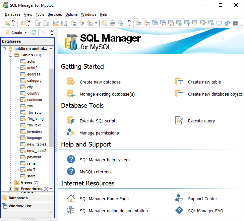Click the scroll down arrow in database tree
The image size is (244, 221).
51,188
